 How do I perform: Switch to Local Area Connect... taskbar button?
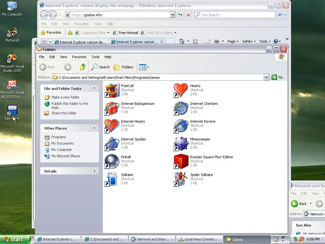point(199,239)
